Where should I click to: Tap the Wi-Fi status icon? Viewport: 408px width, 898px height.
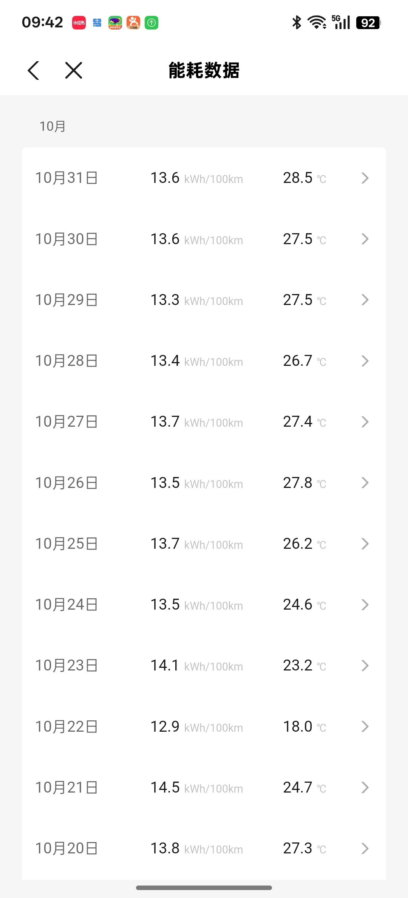pos(317,23)
